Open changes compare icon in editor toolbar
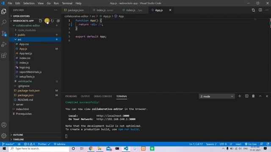Image resolution: width=271 pixels, height=152 pixels. [x=253, y=10]
